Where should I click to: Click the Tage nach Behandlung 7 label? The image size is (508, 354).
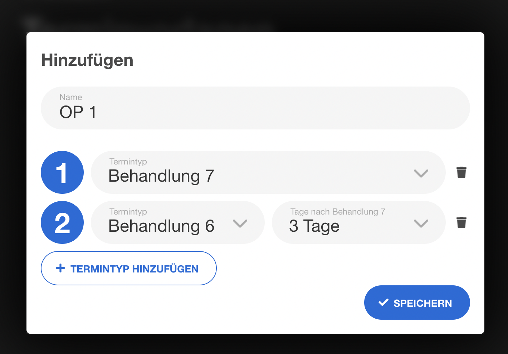(x=338, y=212)
